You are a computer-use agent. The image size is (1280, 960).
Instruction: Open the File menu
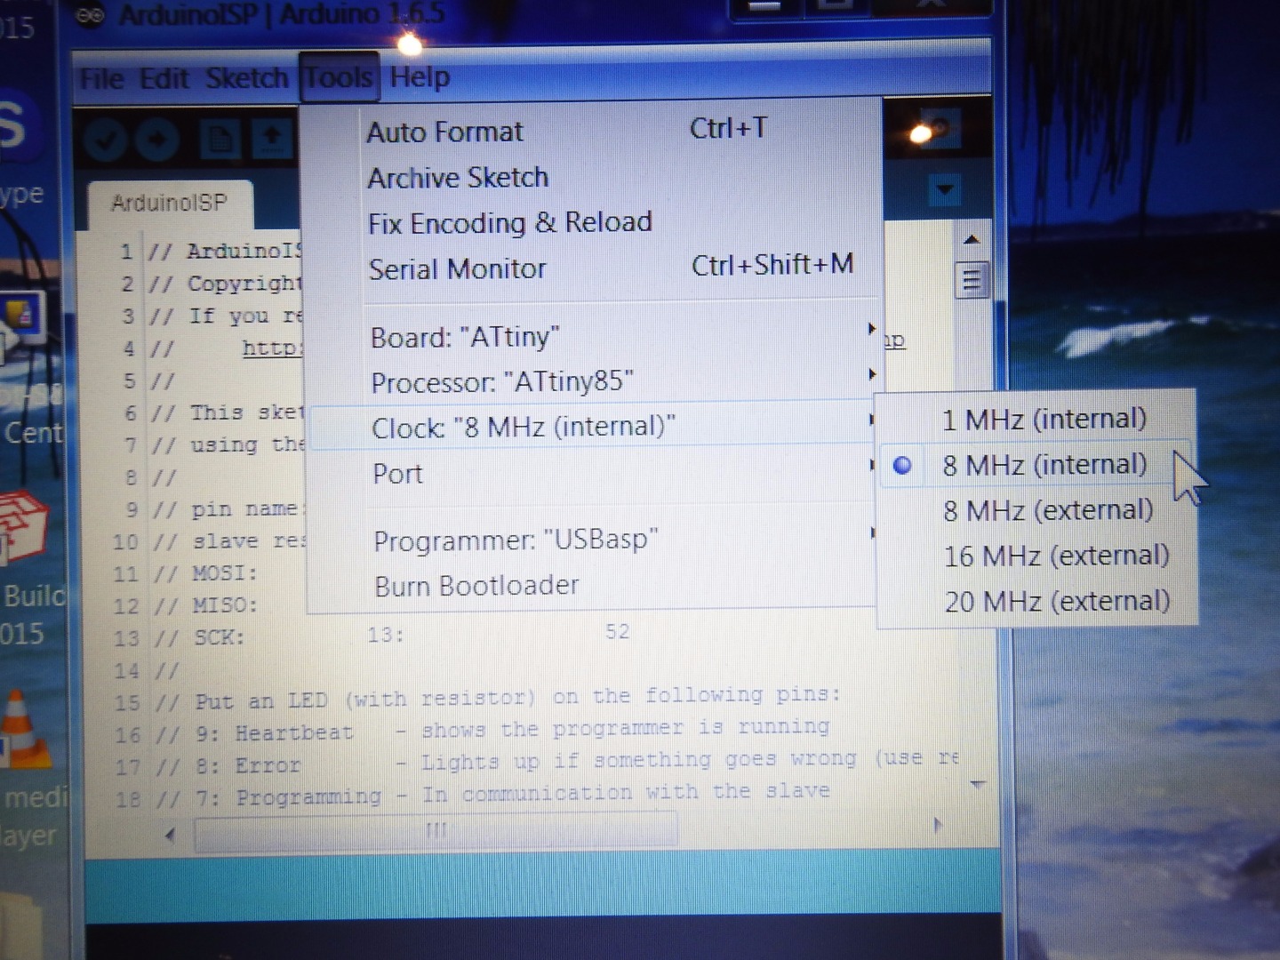coord(102,79)
